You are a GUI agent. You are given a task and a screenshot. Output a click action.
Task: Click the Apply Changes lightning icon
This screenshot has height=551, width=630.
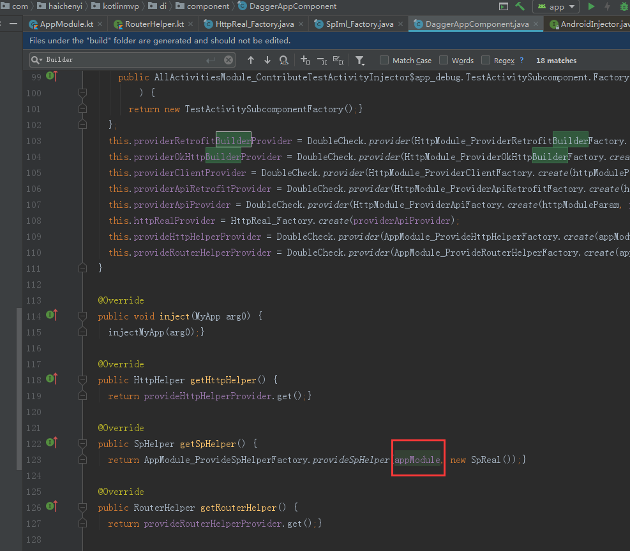tap(608, 6)
